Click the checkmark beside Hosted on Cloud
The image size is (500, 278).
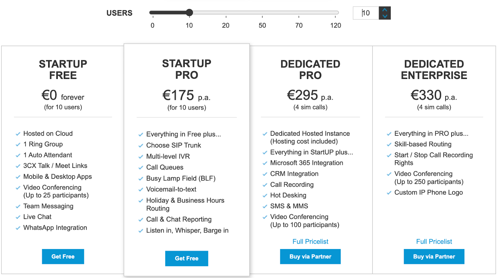18,134
